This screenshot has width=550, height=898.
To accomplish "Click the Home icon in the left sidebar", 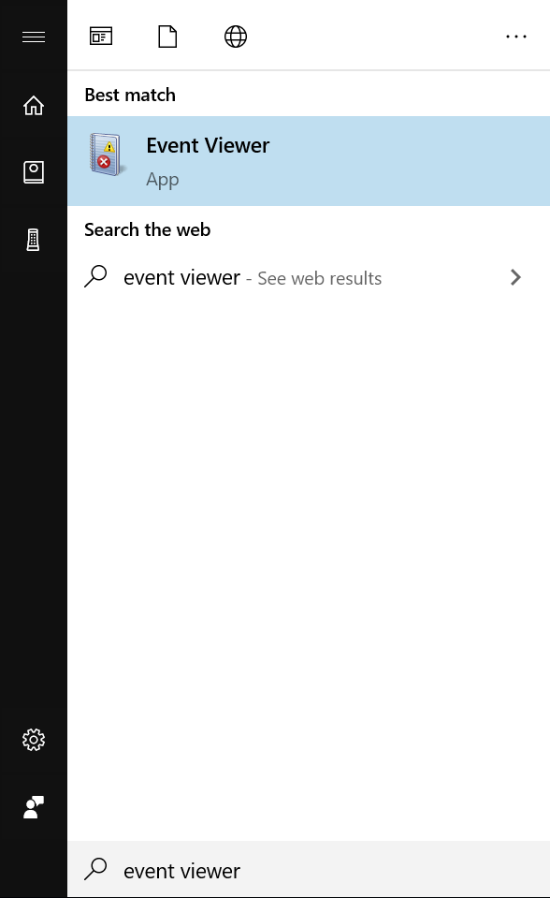I will pos(34,105).
